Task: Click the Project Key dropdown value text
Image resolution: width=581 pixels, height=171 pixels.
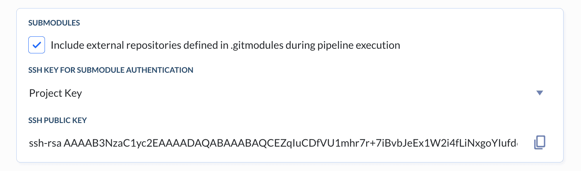Action: coord(55,93)
